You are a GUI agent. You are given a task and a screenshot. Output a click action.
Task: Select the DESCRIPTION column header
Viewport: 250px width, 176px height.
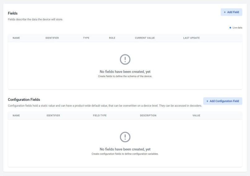click(148, 115)
